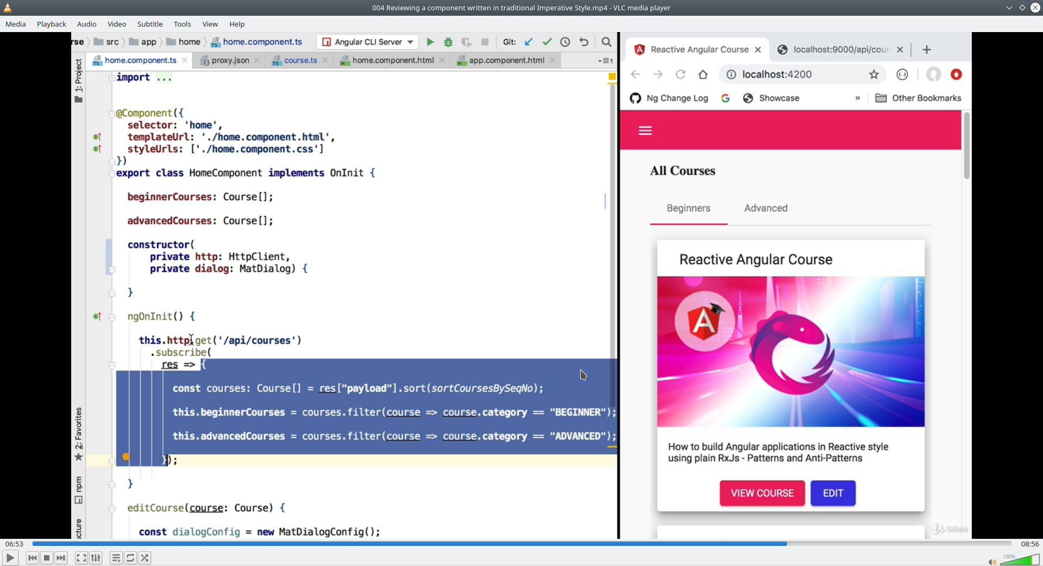Reload the browser page
Screen dimensions: 1043x566
(x=681, y=74)
